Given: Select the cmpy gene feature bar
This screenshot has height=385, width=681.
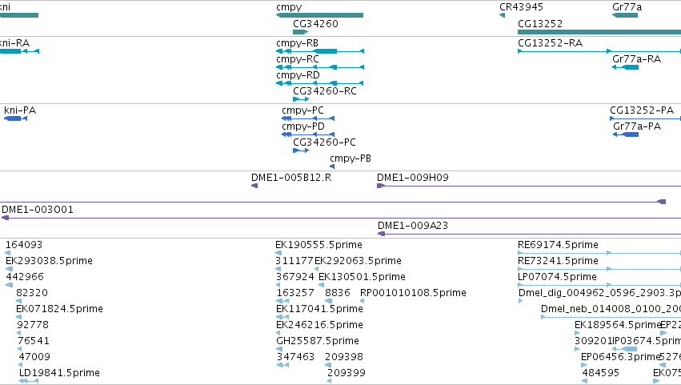Looking at the screenshot, I should point(319,15).
